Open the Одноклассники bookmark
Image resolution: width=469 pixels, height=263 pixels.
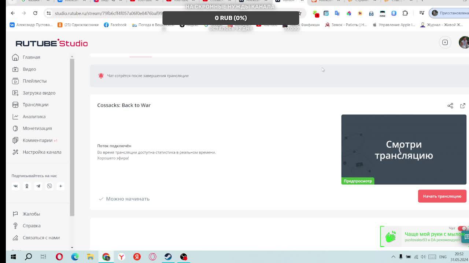[78, 25]
